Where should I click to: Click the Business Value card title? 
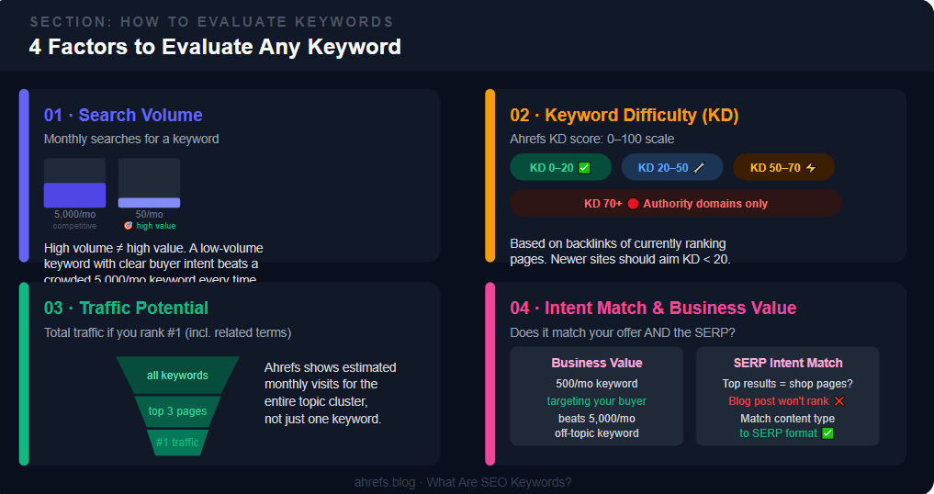coord(597,363)
